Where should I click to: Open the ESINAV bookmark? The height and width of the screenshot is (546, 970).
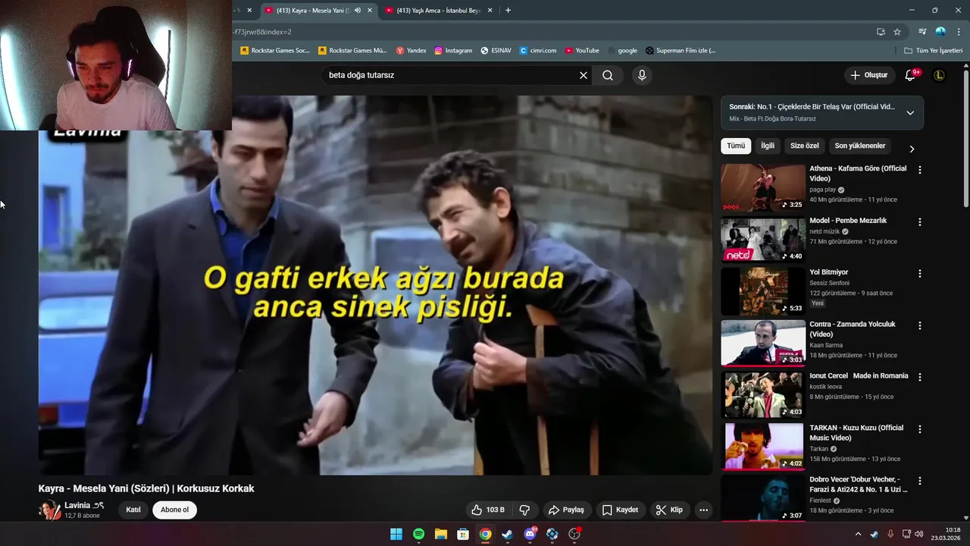496,51
